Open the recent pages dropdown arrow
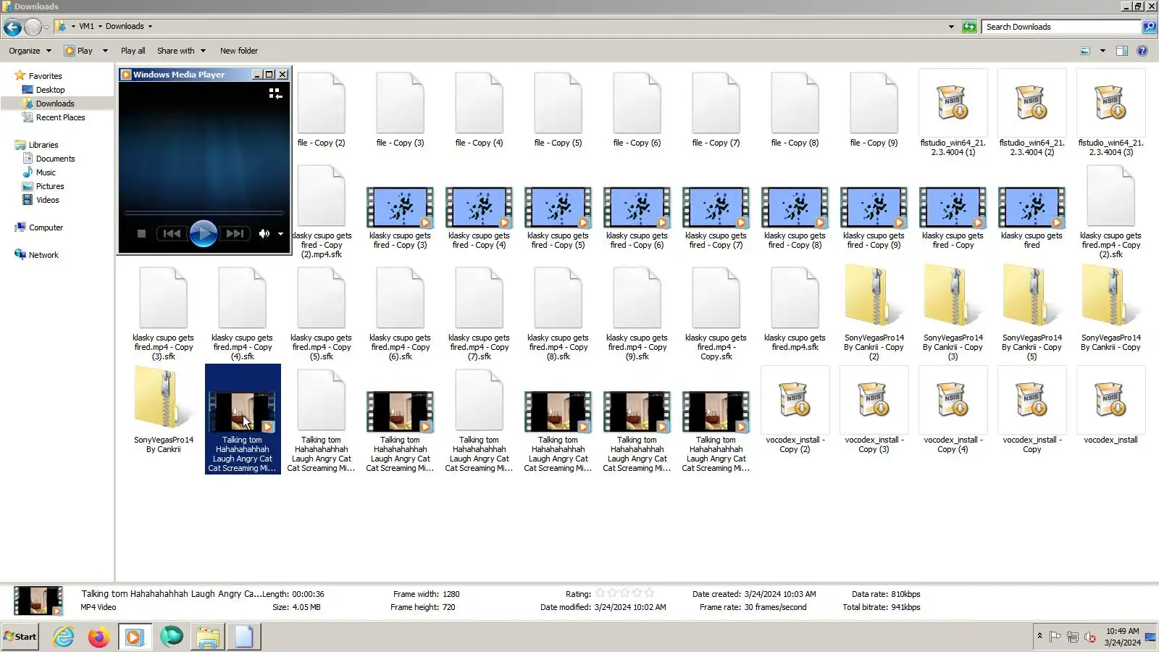Viewport: 1159px width, 652px height. pos(46,27)
